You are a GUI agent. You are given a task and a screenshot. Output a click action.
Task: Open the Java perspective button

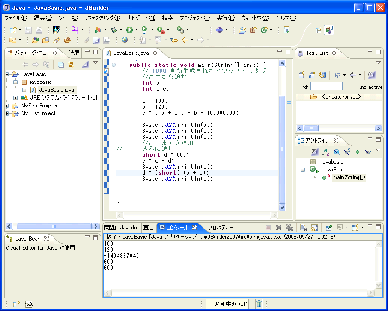329,30
